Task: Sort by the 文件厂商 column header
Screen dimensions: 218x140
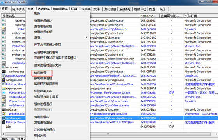Action: [200, 16]
